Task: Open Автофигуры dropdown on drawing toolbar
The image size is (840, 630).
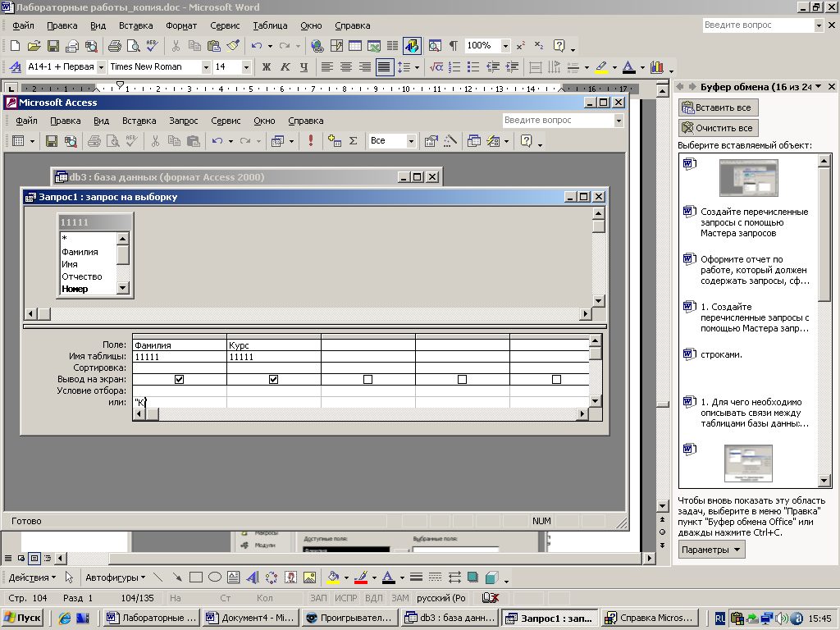Action: pos(115,577)
